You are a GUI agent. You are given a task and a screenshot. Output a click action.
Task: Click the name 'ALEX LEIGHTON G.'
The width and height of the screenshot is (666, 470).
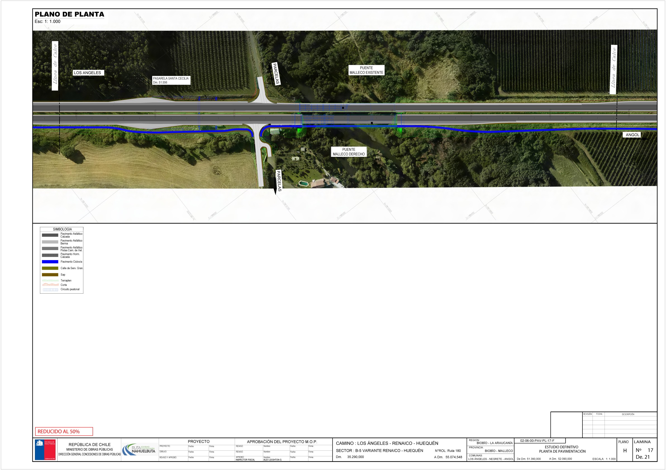pos(273,460)
